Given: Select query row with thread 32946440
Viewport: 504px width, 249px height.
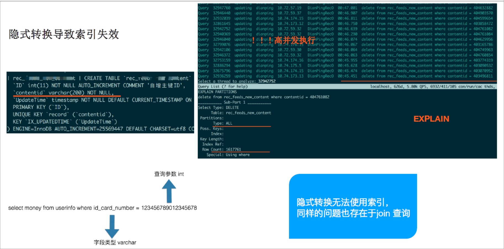Looking at the screenshot, I should (x=345, y=13).
